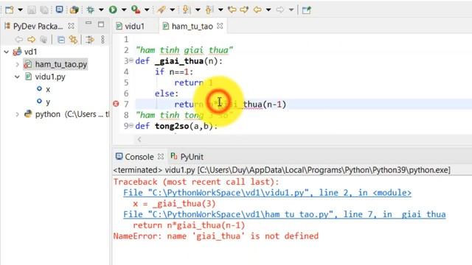
Task: Click the Back navigation yellow arrow
Action: 257,10
